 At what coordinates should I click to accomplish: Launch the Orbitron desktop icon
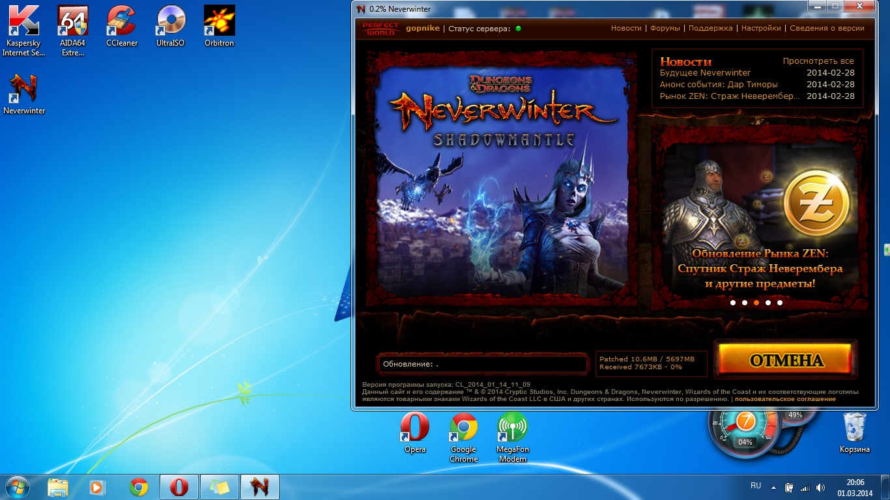[220, 26]
